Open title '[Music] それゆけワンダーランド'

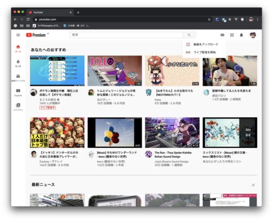coord(117,154)
